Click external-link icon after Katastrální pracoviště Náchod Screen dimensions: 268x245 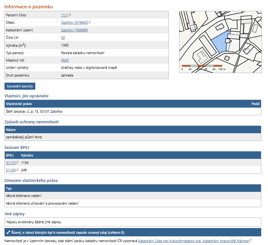(250, 241)
